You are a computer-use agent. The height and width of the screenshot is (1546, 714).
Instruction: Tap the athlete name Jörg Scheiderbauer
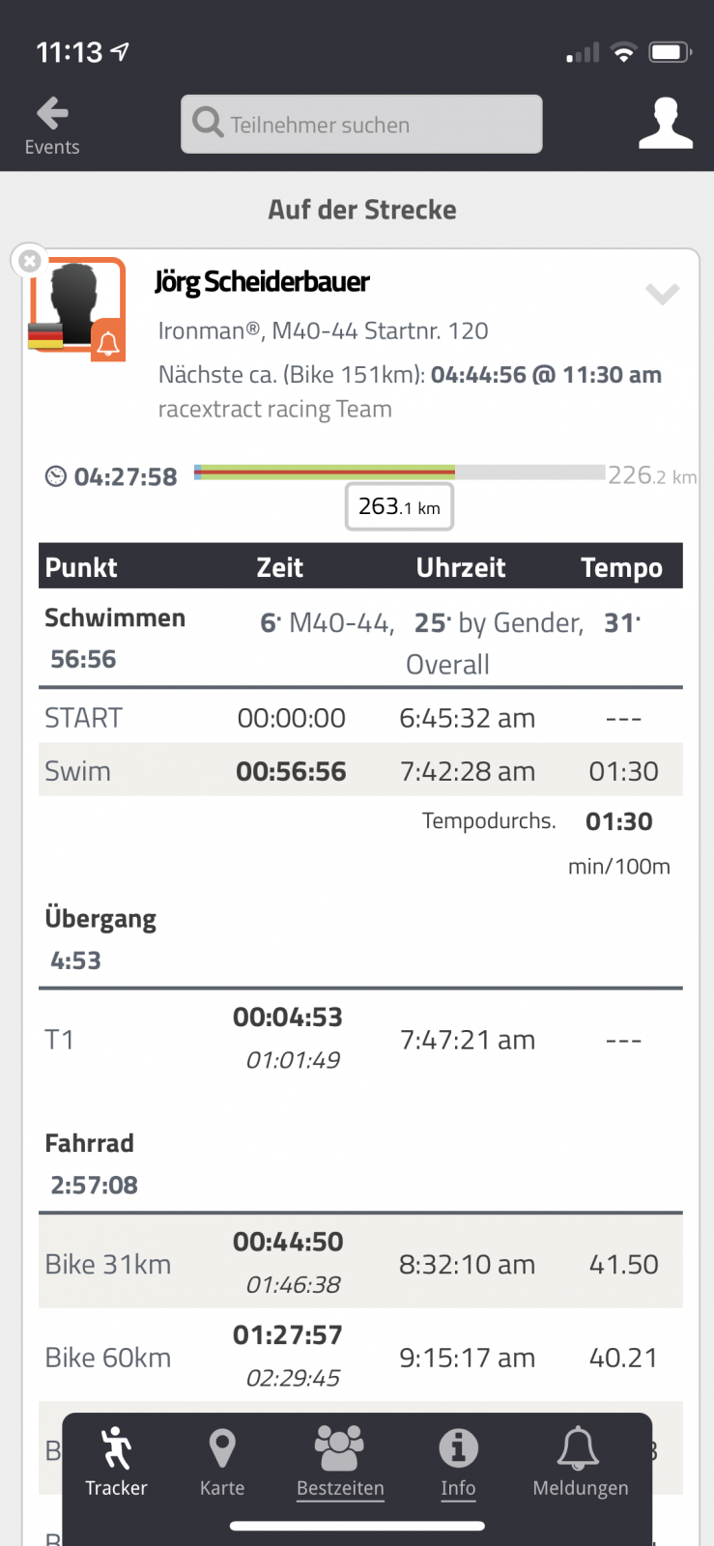click(262, 282)
